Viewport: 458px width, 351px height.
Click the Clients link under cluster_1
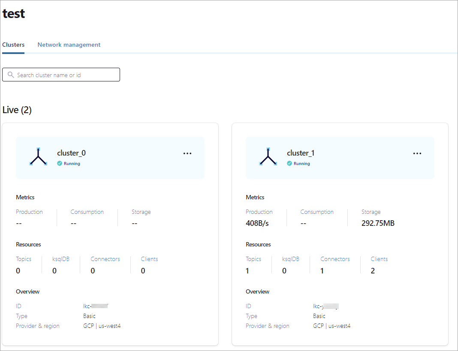[379, 259]
